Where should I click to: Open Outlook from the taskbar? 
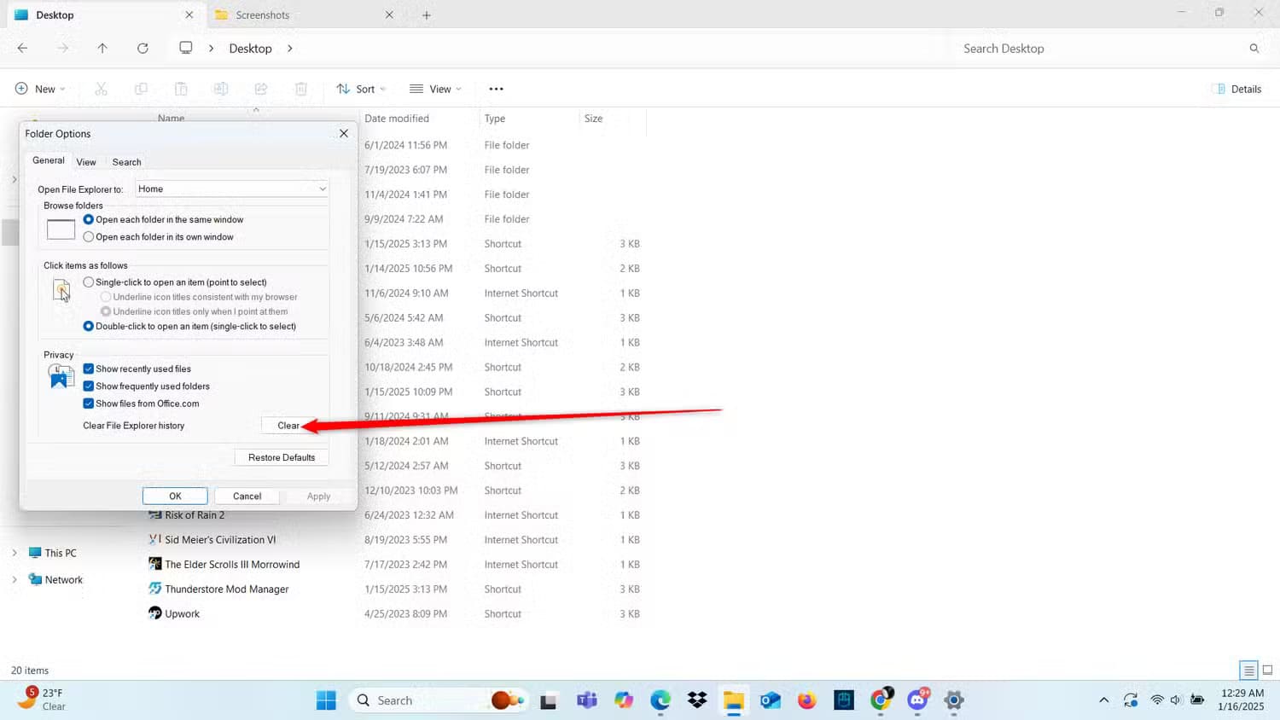tap(771, 700)
